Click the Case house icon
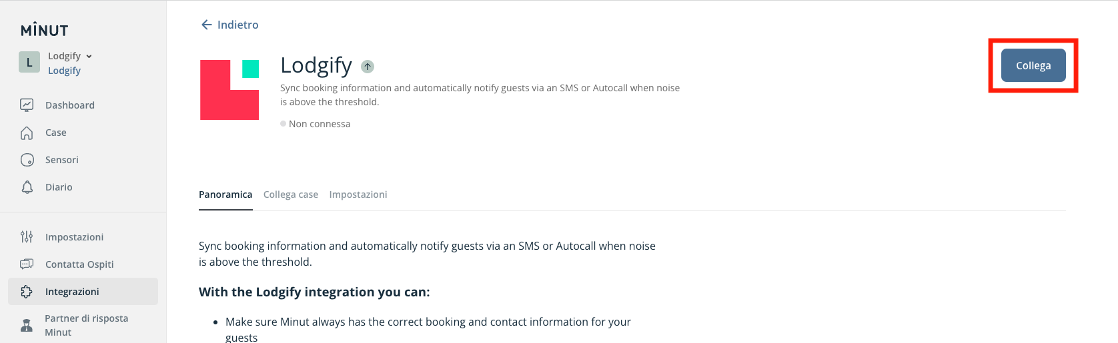Viewport: 1118px width, 343px height. pyautogui.click(x=27, y=133)
